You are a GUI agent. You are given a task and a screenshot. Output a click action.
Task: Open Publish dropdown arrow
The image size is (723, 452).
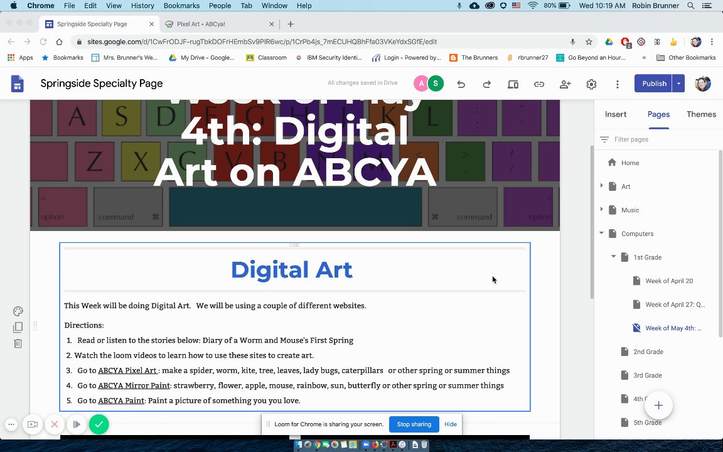click(678, 83)
